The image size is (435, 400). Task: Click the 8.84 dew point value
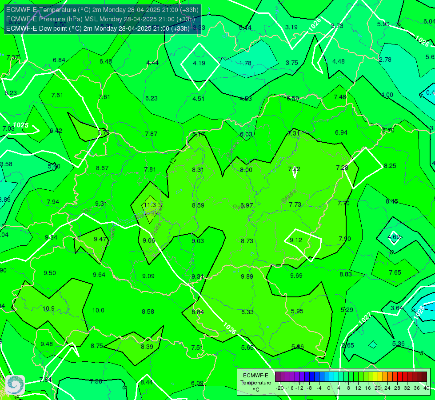click(198, 312)
